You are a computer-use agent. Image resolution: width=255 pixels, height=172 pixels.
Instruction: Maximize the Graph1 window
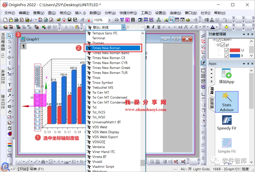pyautogui.click(x=176, y=39)
